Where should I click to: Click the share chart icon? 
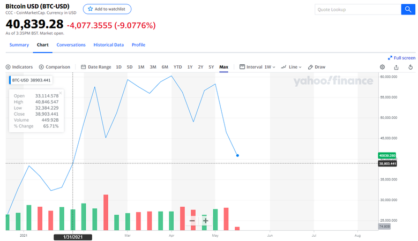(x=396, y=67)
